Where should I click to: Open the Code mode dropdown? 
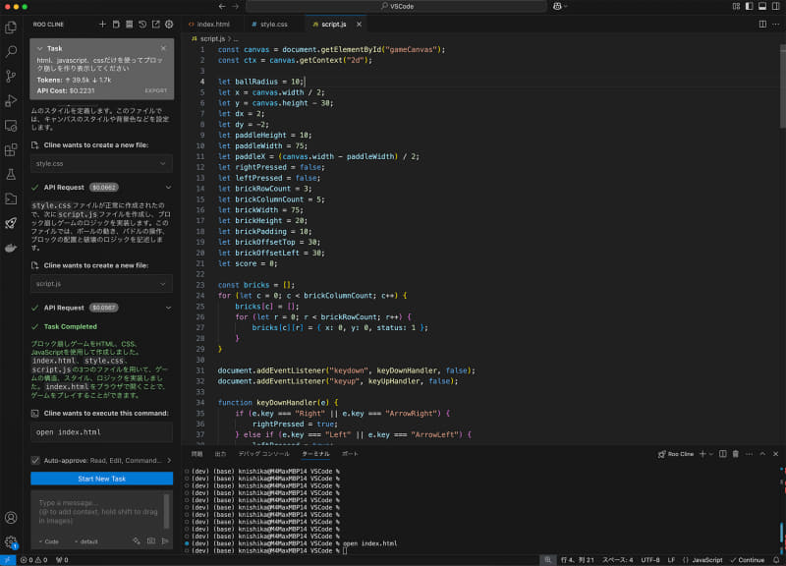(x=48, y=541)
